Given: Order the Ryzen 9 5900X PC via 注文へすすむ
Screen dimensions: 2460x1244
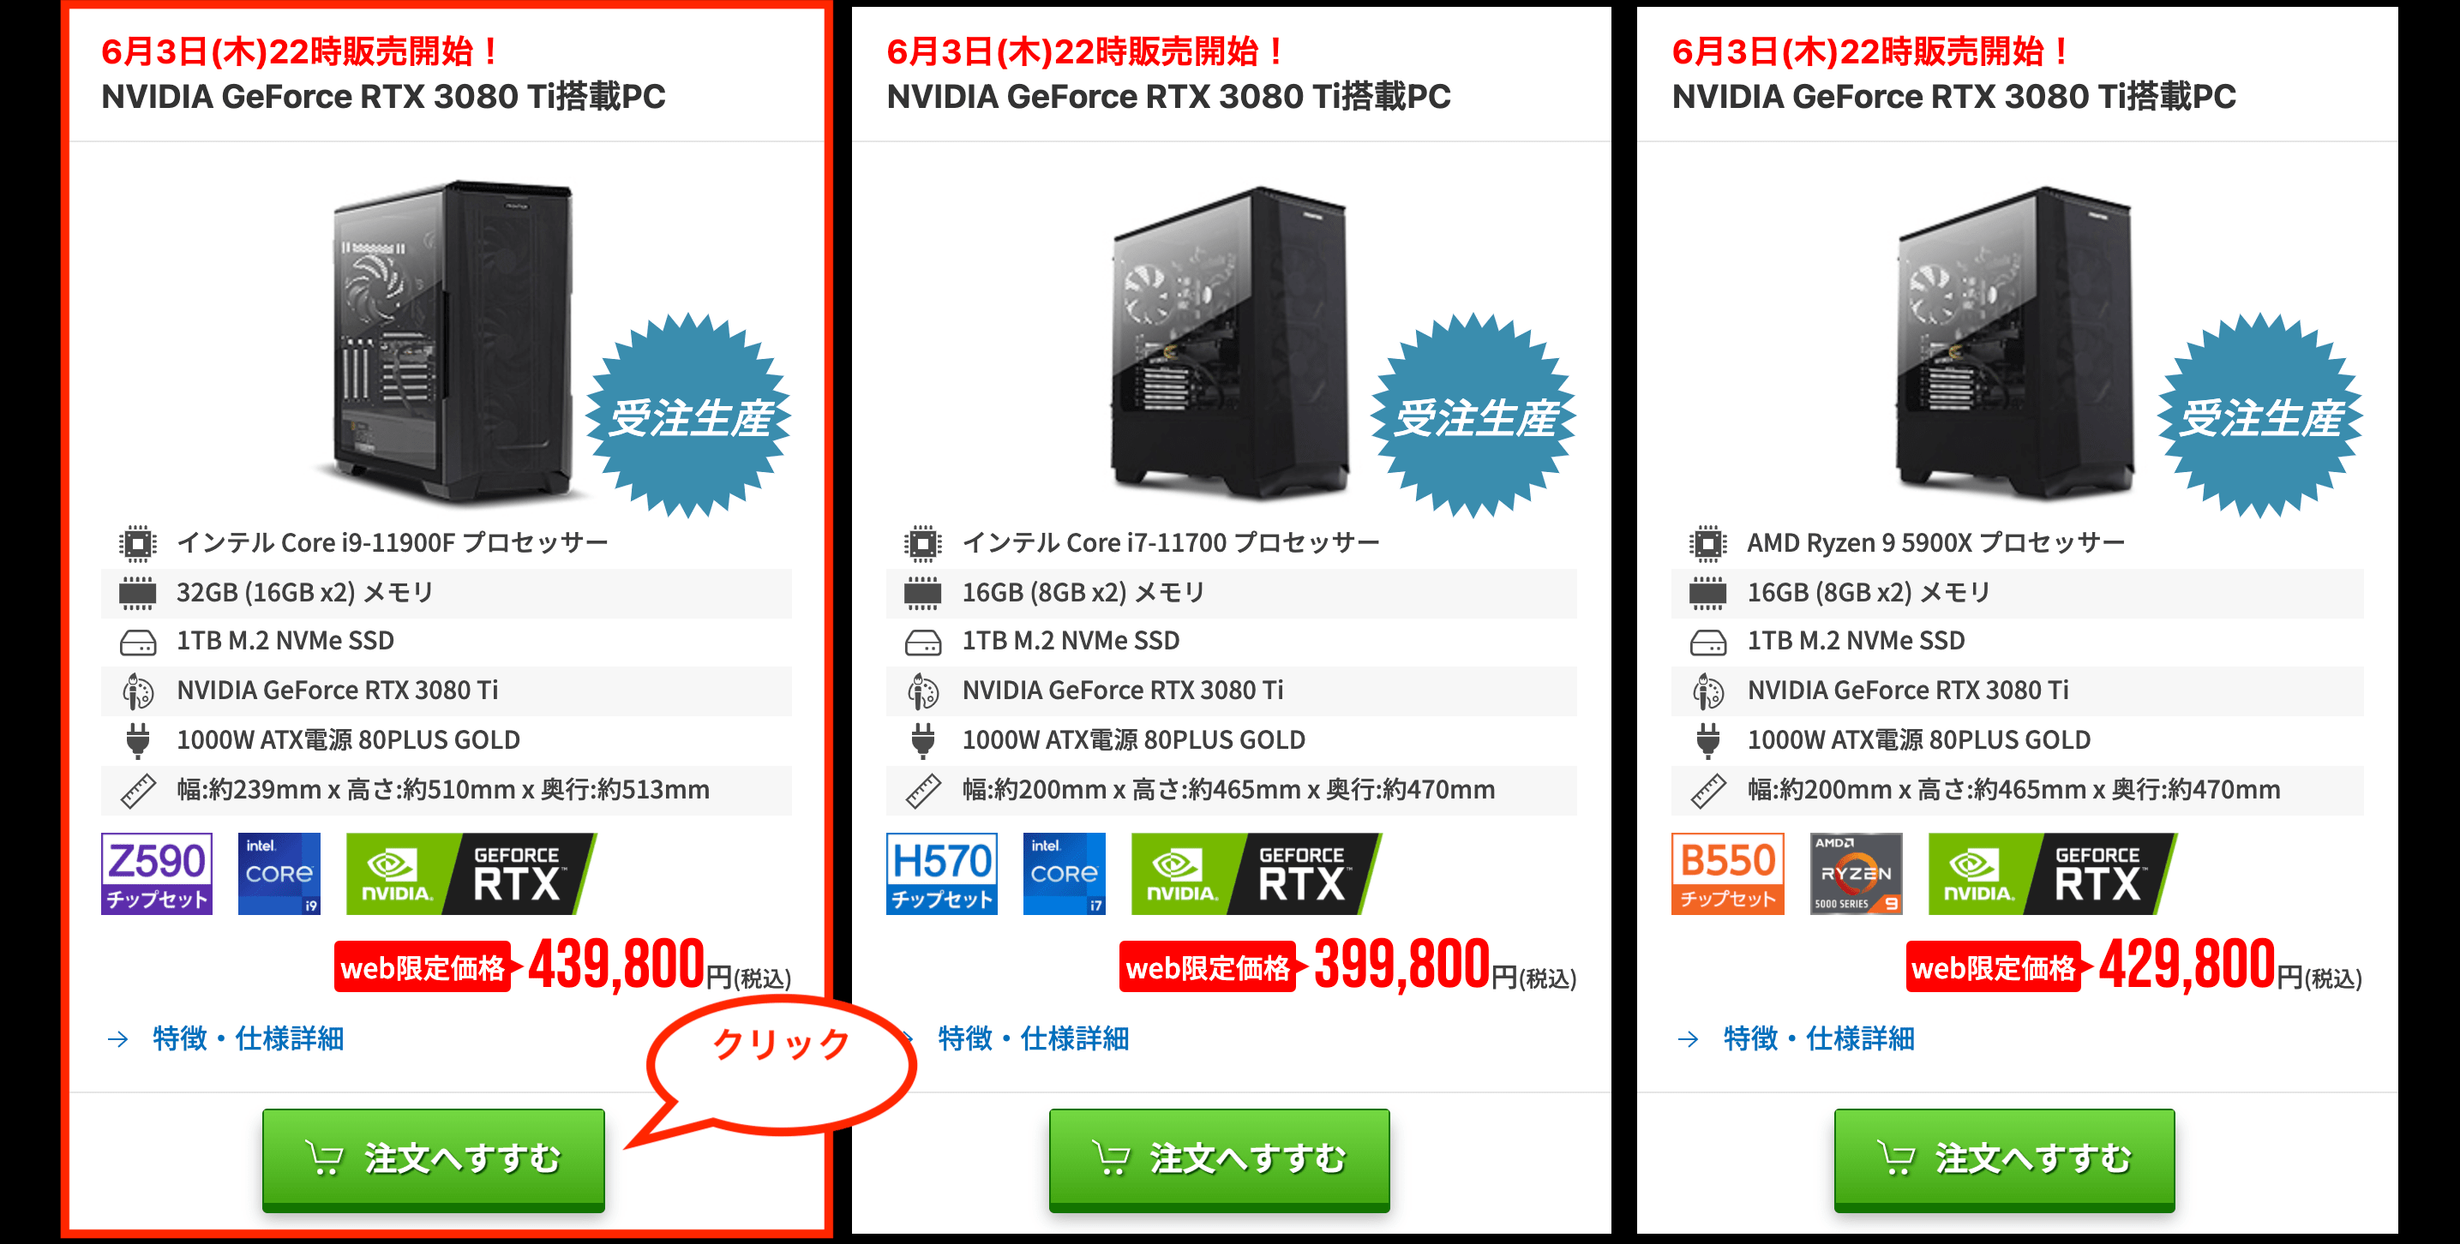Looking at the screenshot, I should 2005,1159.
